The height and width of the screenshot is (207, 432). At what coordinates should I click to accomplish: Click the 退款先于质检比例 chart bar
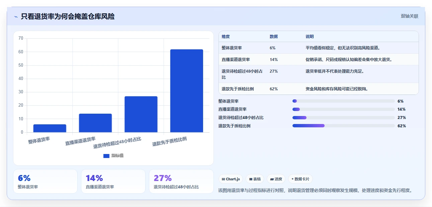pos(187,91)
